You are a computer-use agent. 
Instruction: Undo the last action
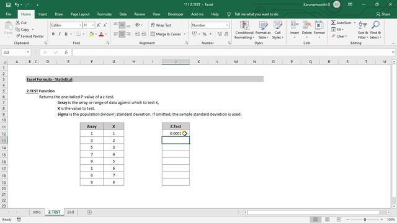(x=17, y=5)
